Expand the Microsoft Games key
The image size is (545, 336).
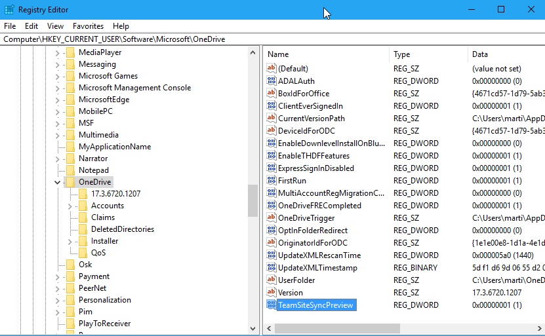(57, 77)
